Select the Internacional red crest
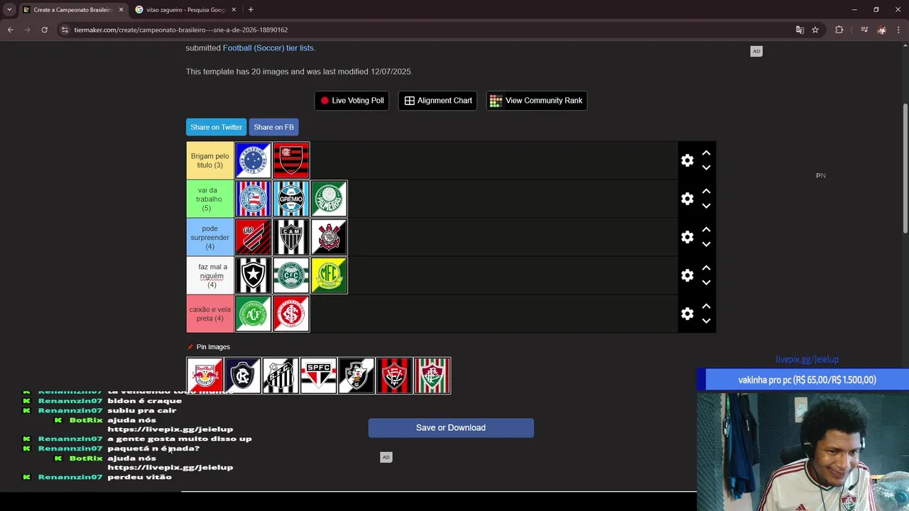 (291, 314)
